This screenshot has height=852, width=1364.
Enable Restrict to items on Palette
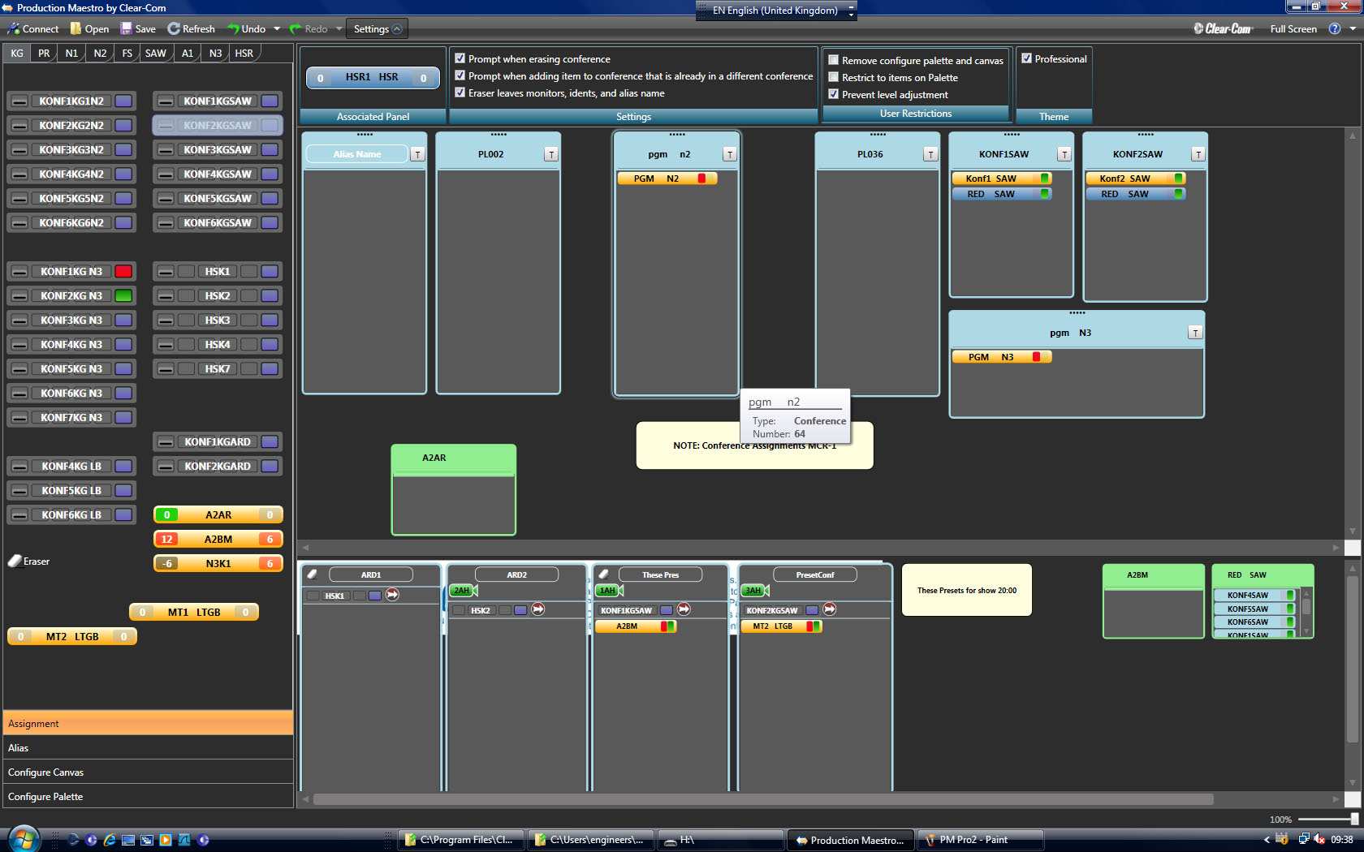pos(833,77)
